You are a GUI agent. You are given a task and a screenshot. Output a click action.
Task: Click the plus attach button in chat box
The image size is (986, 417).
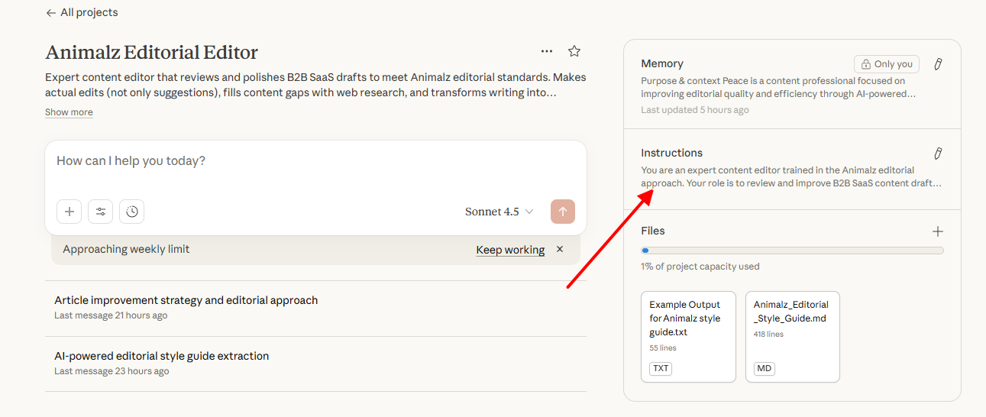(x=69, y=212)
